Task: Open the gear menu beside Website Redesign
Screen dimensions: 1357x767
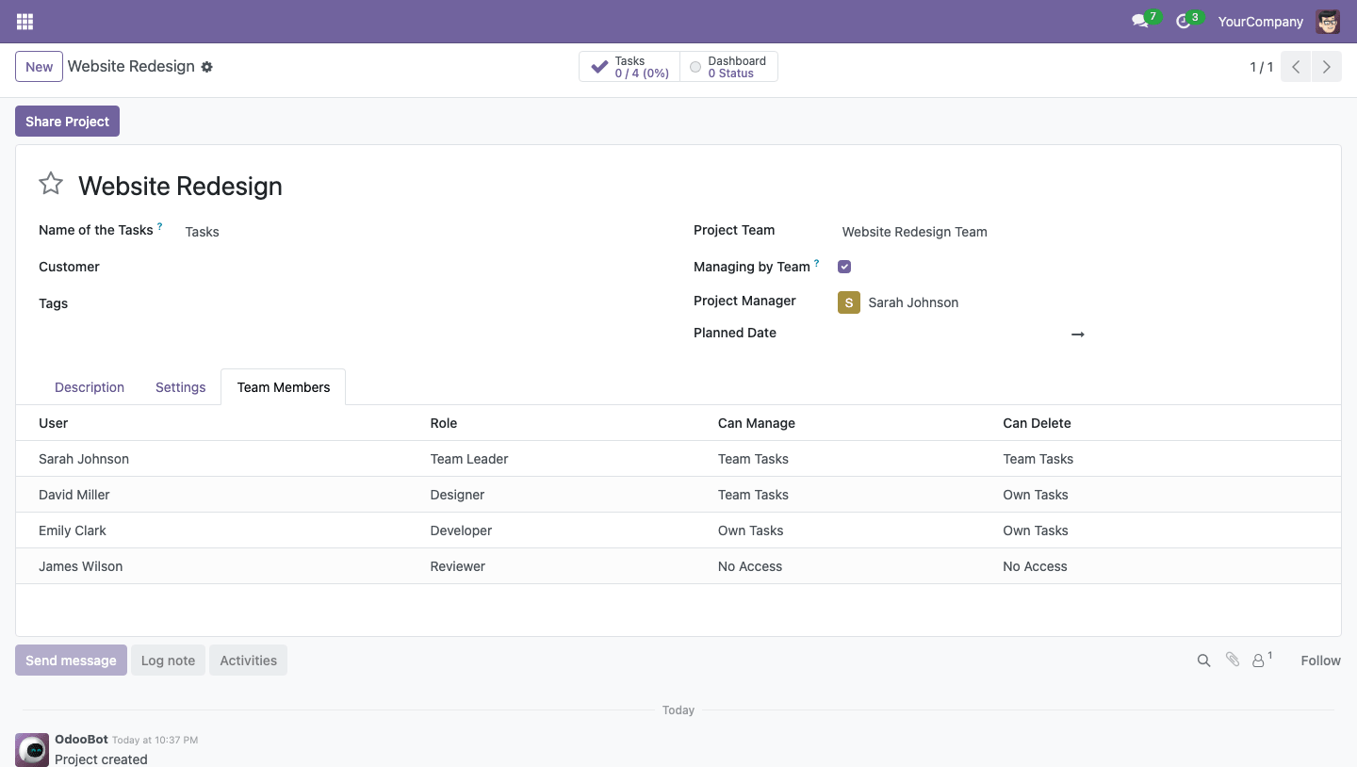Action: (x=207, y=67)
